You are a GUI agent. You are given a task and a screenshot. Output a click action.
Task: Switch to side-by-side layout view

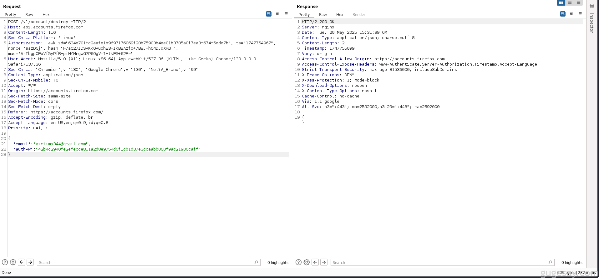tap(561, 3)
